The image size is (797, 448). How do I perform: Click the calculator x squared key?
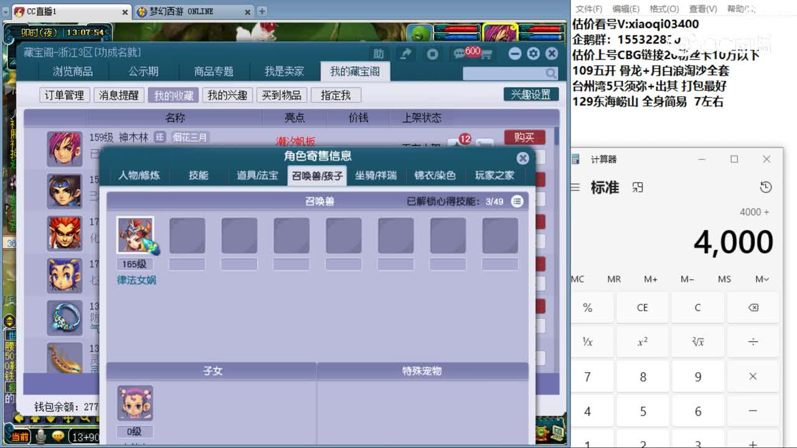pos(643,342)
